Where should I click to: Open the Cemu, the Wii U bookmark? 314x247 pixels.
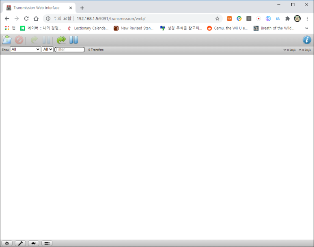pyautogui.click(x=227, y=28)
